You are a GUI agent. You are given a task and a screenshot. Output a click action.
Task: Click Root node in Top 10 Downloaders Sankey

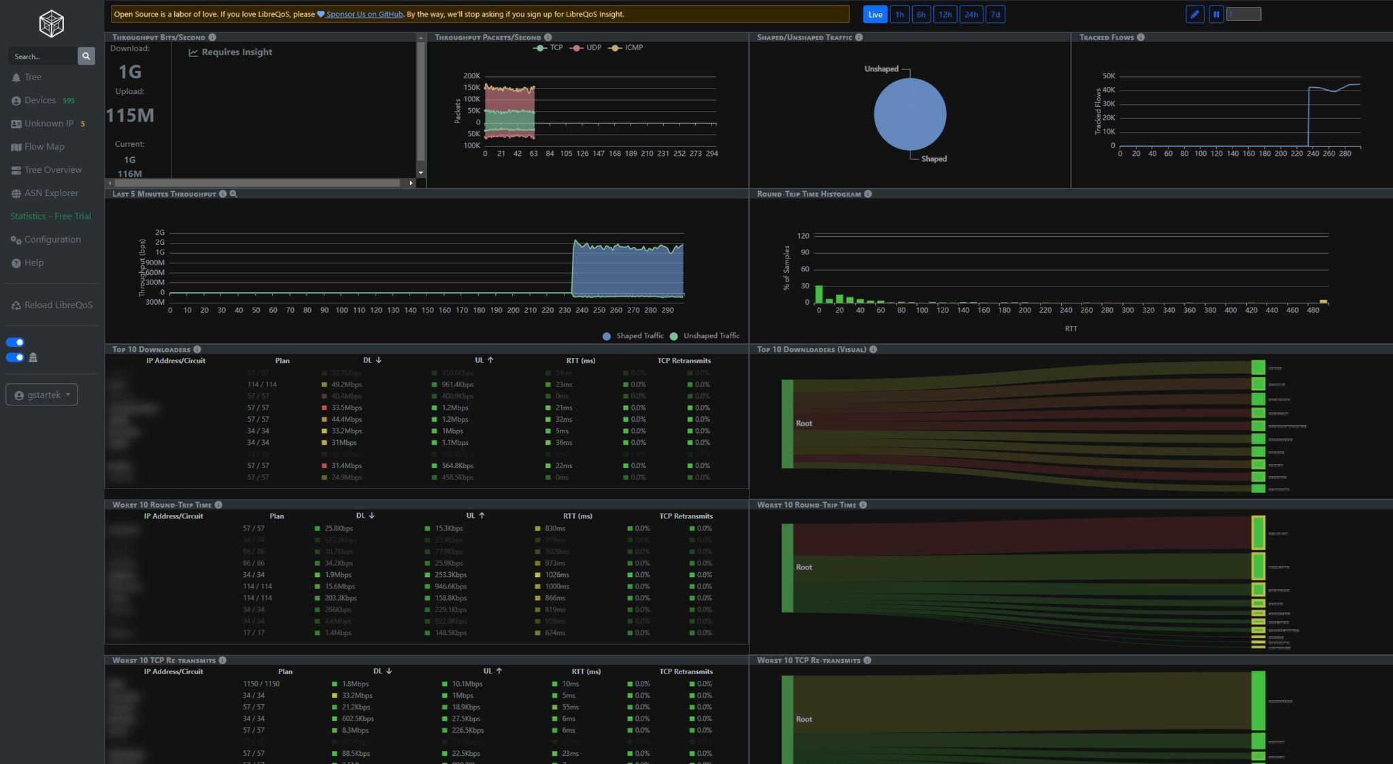click(x=788, y=424)
